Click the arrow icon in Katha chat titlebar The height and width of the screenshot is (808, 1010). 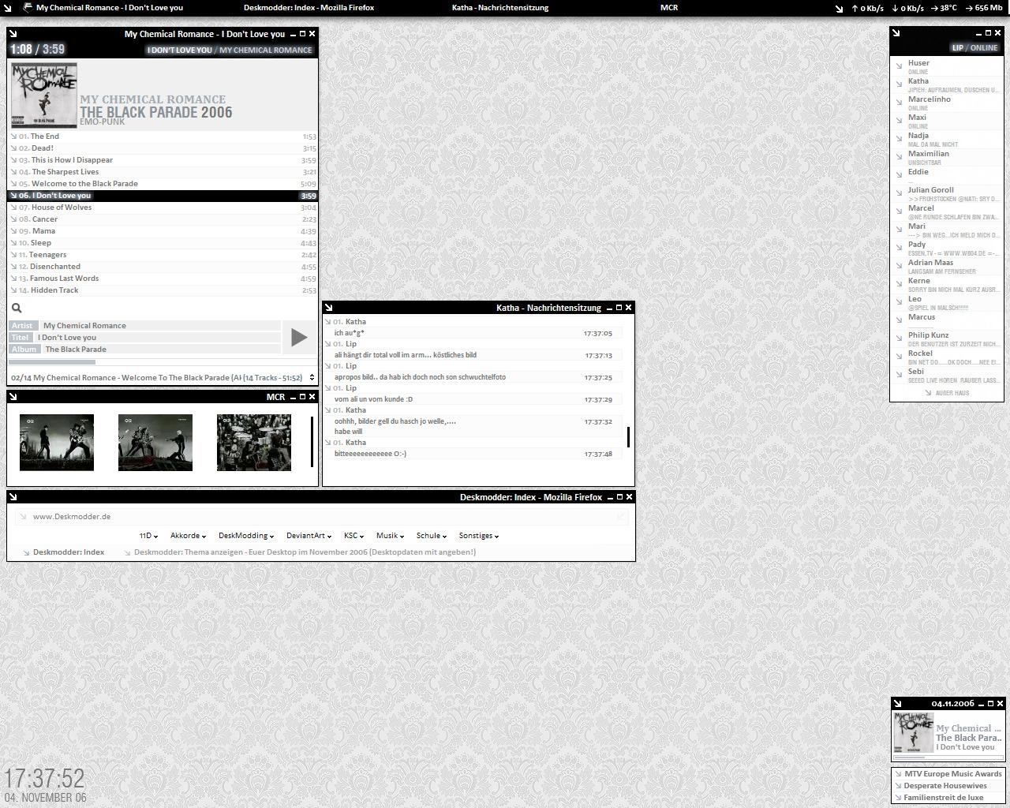(x=329, y=308)
